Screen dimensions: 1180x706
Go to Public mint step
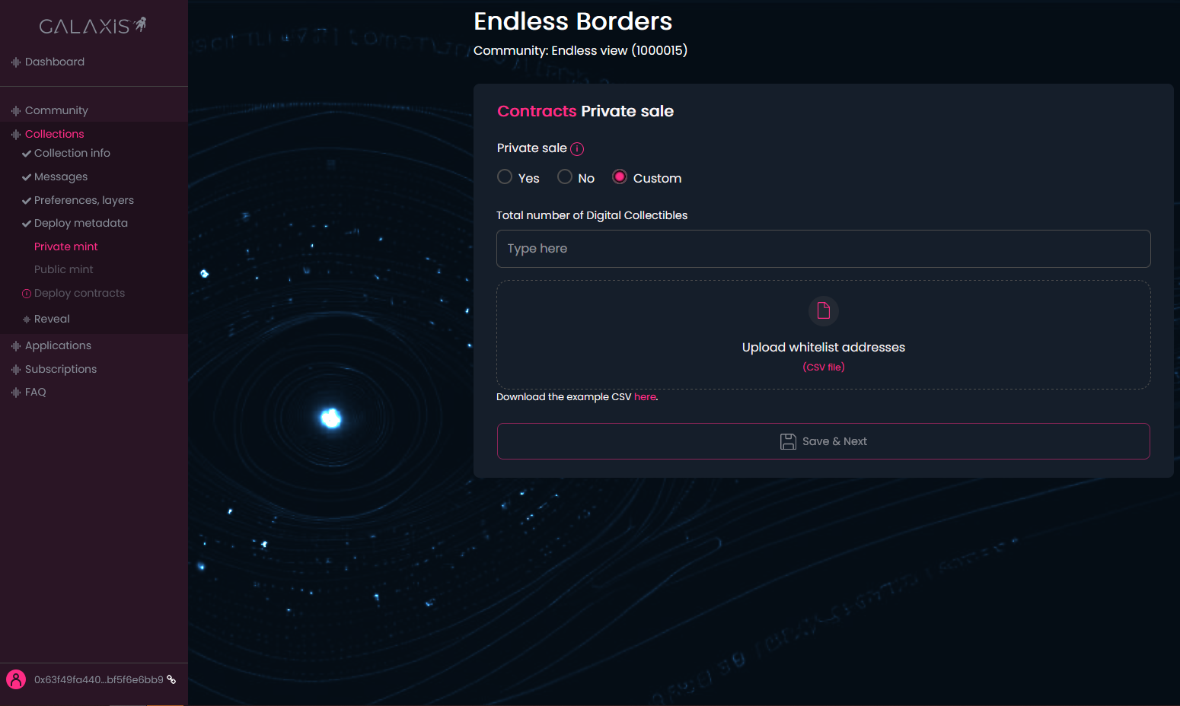pyautogui.click(x=63, y=269)
